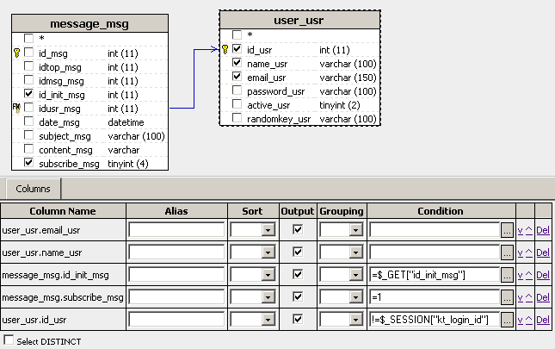Delete the user_usr.name_usr column row
Viewport: 555px width, 349px height.
542,252
